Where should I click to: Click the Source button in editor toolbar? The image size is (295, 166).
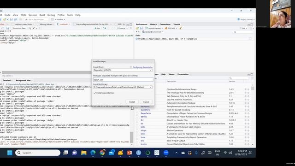(x=121, y=28)
